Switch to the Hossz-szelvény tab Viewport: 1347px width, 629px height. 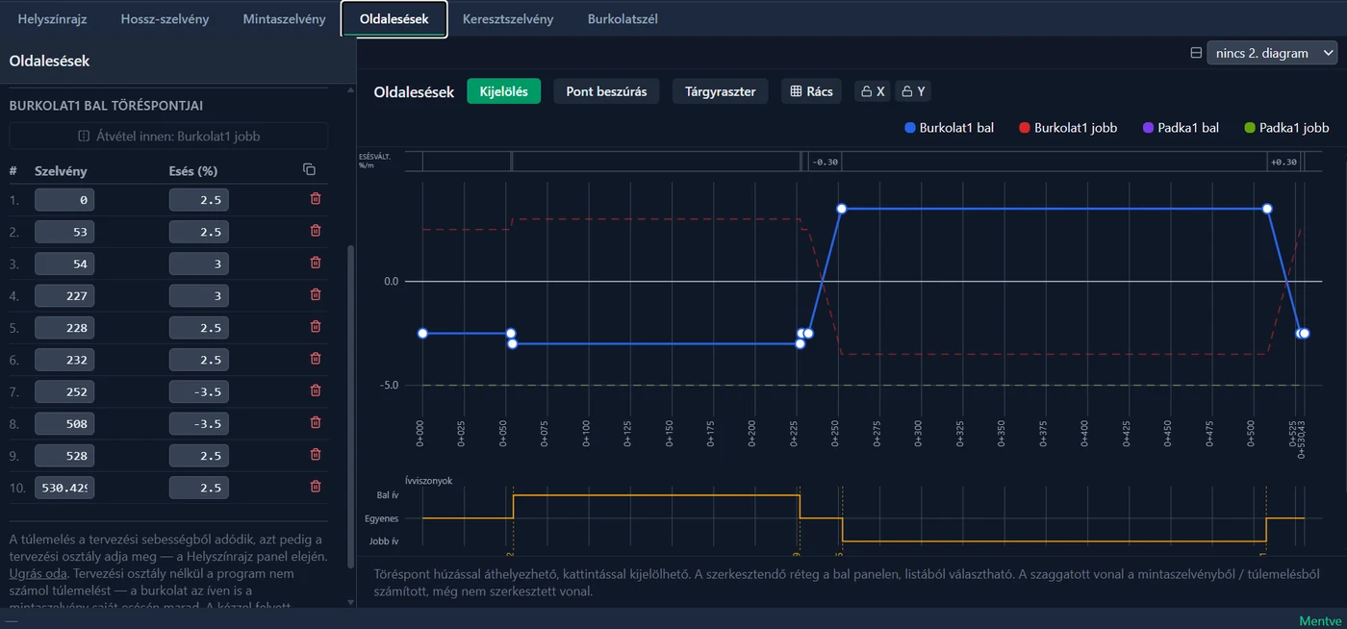165,19
